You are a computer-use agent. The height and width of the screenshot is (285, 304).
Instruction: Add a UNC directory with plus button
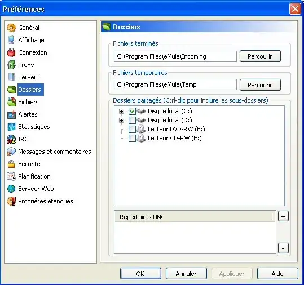(283, 216)
